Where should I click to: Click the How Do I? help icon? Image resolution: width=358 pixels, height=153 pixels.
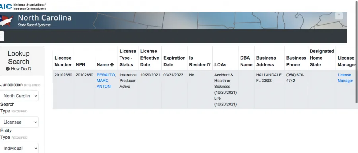pyautogui.click(x=8, y=69)
